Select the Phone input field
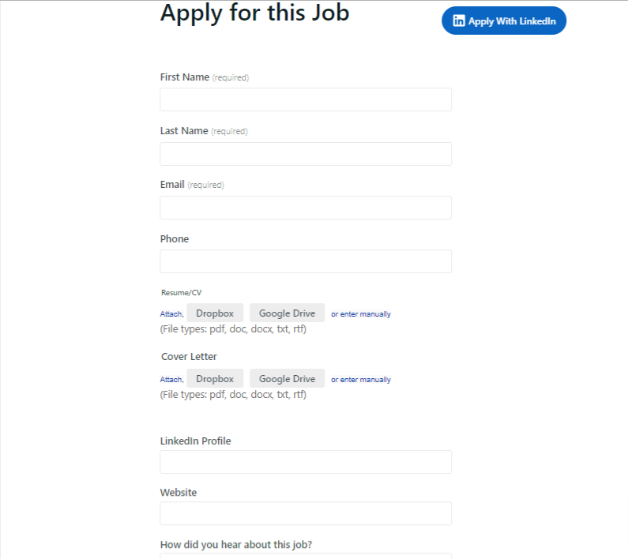628x559 pixels. [306, 261]
